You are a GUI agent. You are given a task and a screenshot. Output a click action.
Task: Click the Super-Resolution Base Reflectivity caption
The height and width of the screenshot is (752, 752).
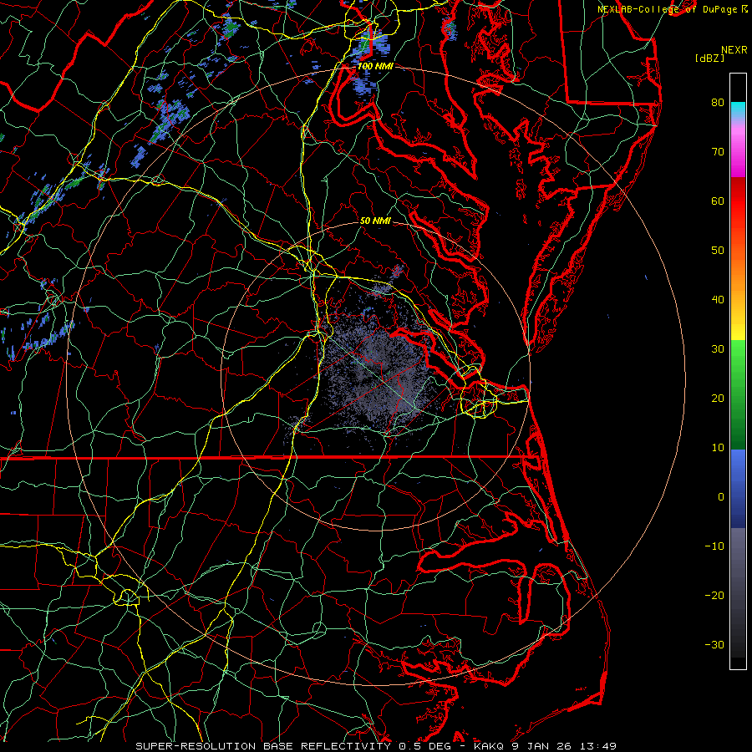(x=263, y=746)
